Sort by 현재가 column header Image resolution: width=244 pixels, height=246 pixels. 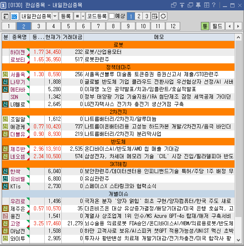click(x=53, y=37)
